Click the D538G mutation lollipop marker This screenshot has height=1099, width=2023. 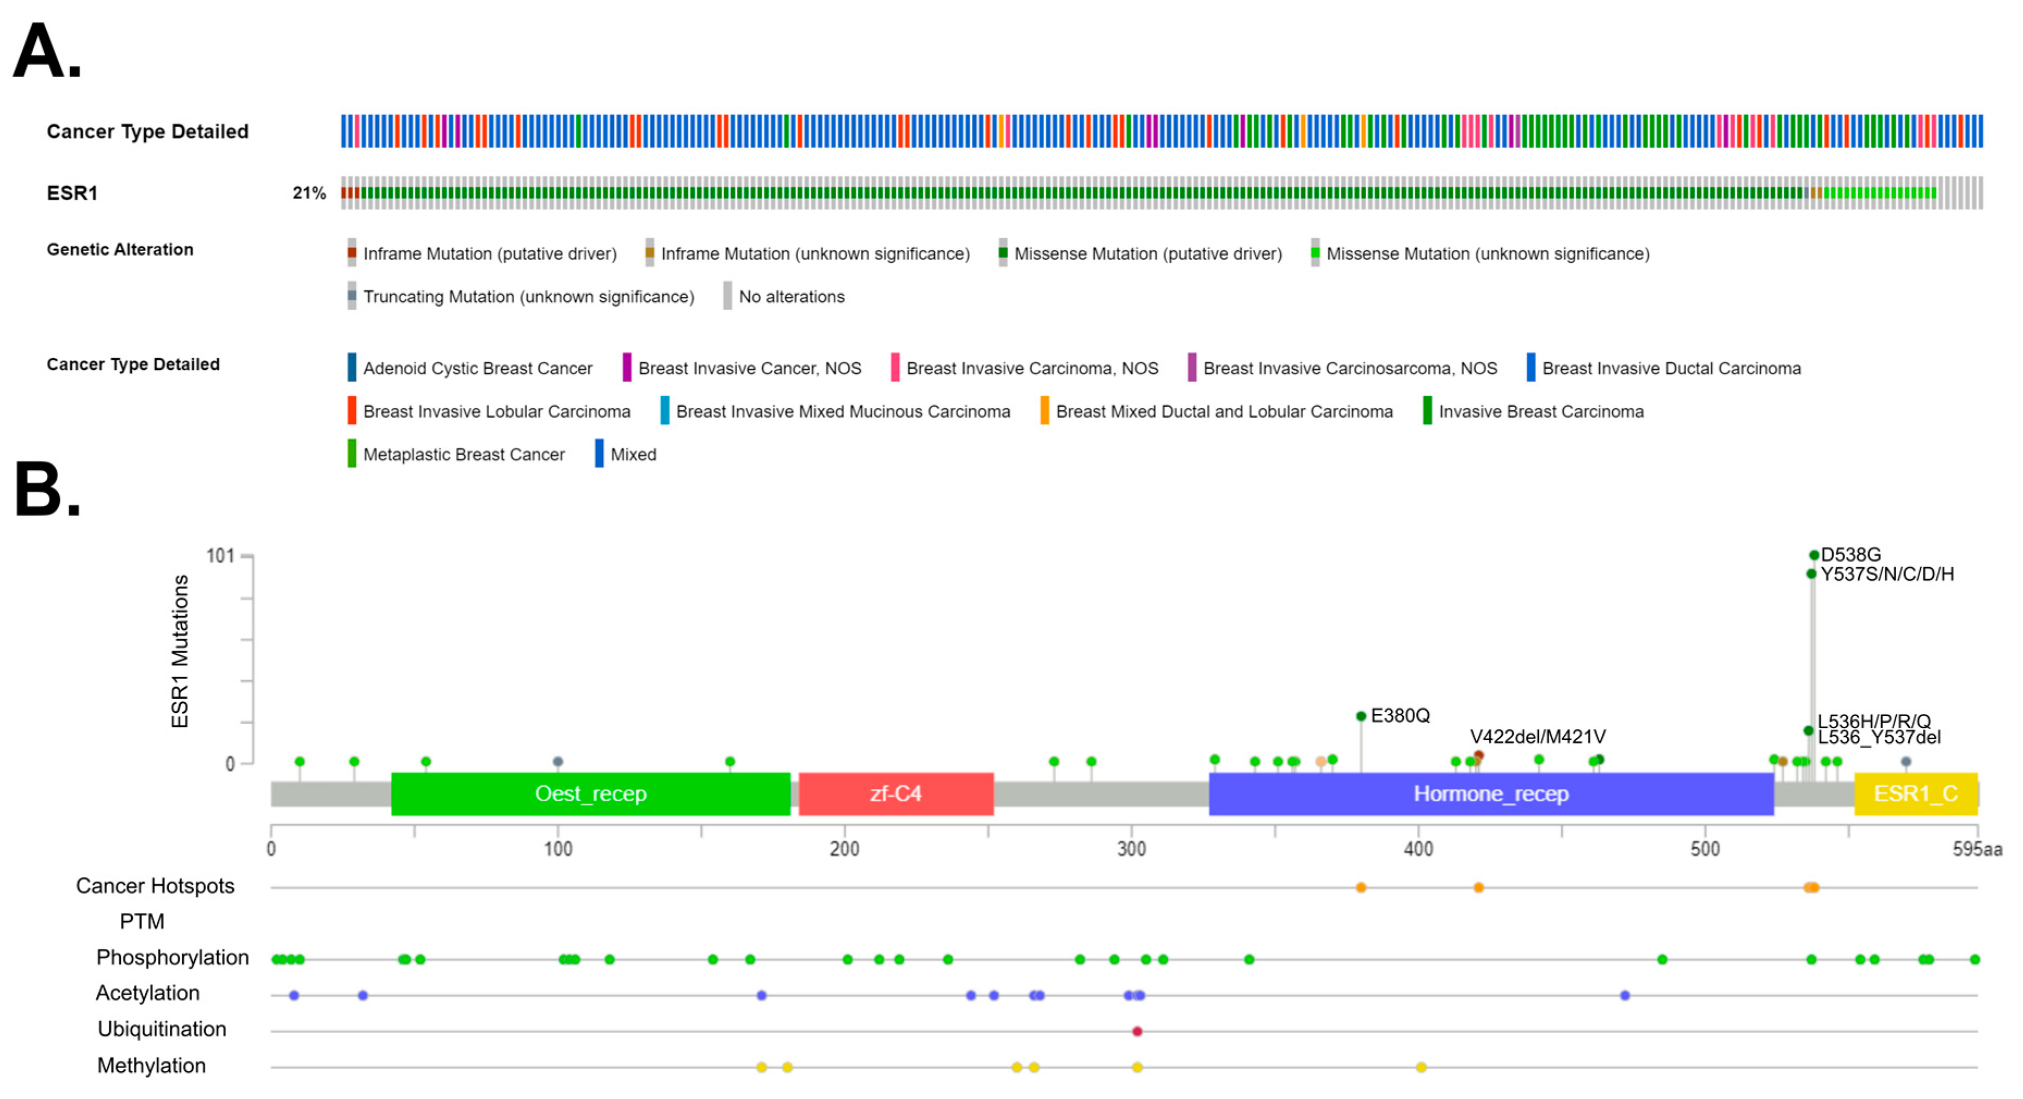click(1814, 555)
